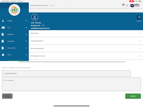Click the Alliance snowflake logo in sidebar
This screenshot has height=107, width=143.
pyautogui.click(x=14, y=10)
